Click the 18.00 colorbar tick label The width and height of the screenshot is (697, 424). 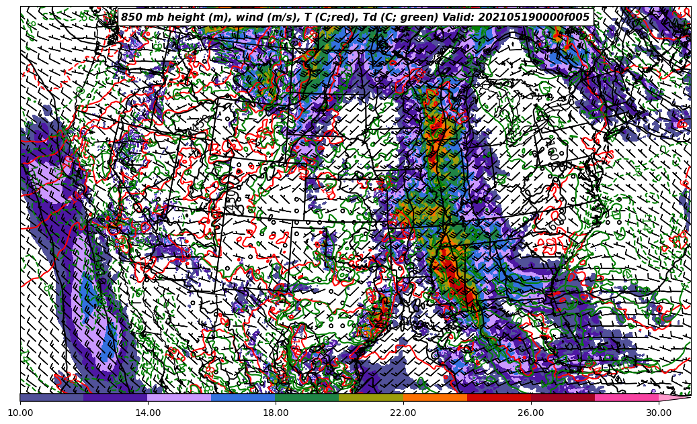(276, 413)
